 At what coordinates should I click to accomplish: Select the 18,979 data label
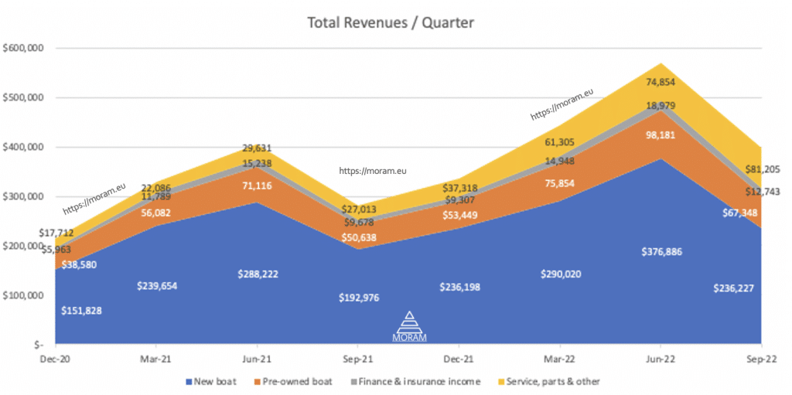[661, 106]
